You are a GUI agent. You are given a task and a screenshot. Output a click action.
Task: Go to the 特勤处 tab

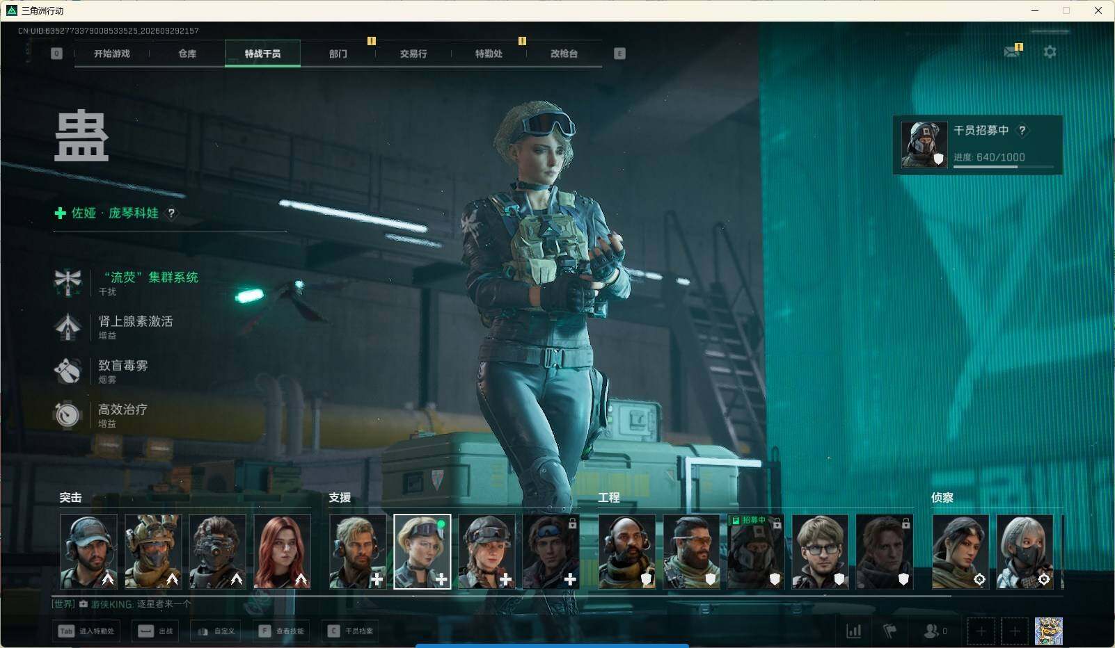point(489,54)
